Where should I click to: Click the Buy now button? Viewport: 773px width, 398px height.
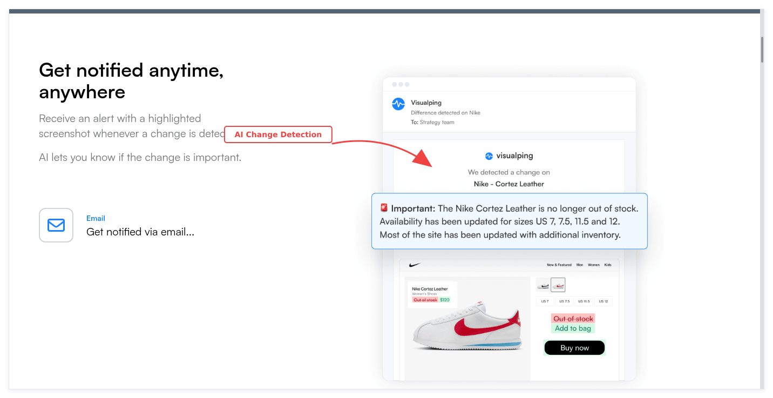(x=574, y=348)
